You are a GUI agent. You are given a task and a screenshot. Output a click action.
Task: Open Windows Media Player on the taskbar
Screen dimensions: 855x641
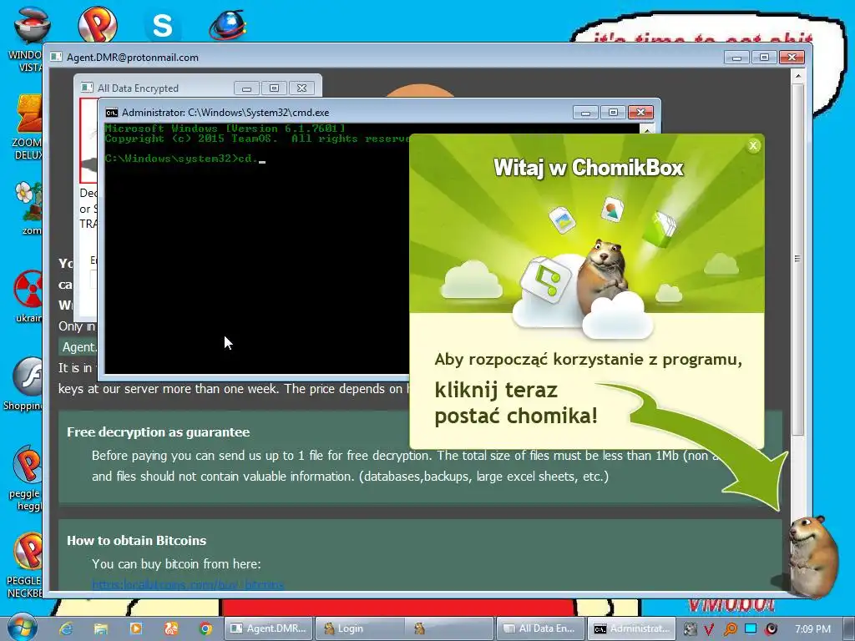pyautogui.click(x=136, y=628)
